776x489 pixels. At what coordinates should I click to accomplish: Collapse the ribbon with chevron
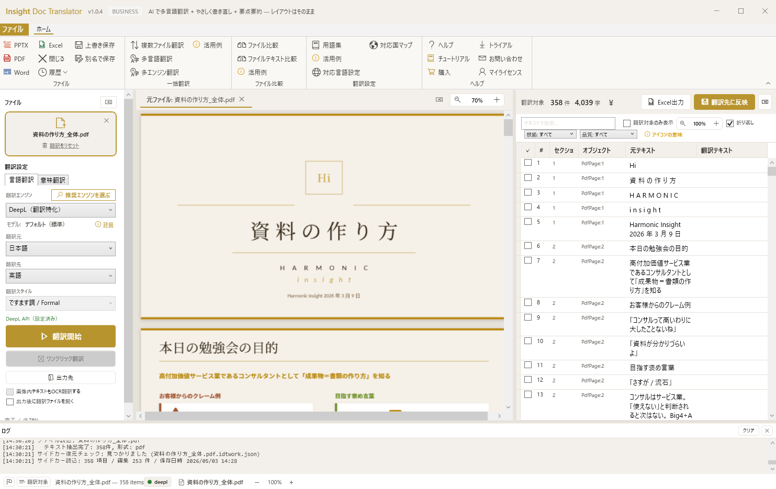tap(768, 83)
